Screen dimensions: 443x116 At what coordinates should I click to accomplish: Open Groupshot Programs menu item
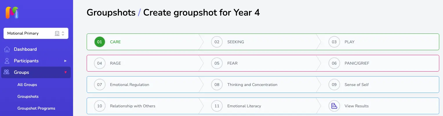pos(36,108)
